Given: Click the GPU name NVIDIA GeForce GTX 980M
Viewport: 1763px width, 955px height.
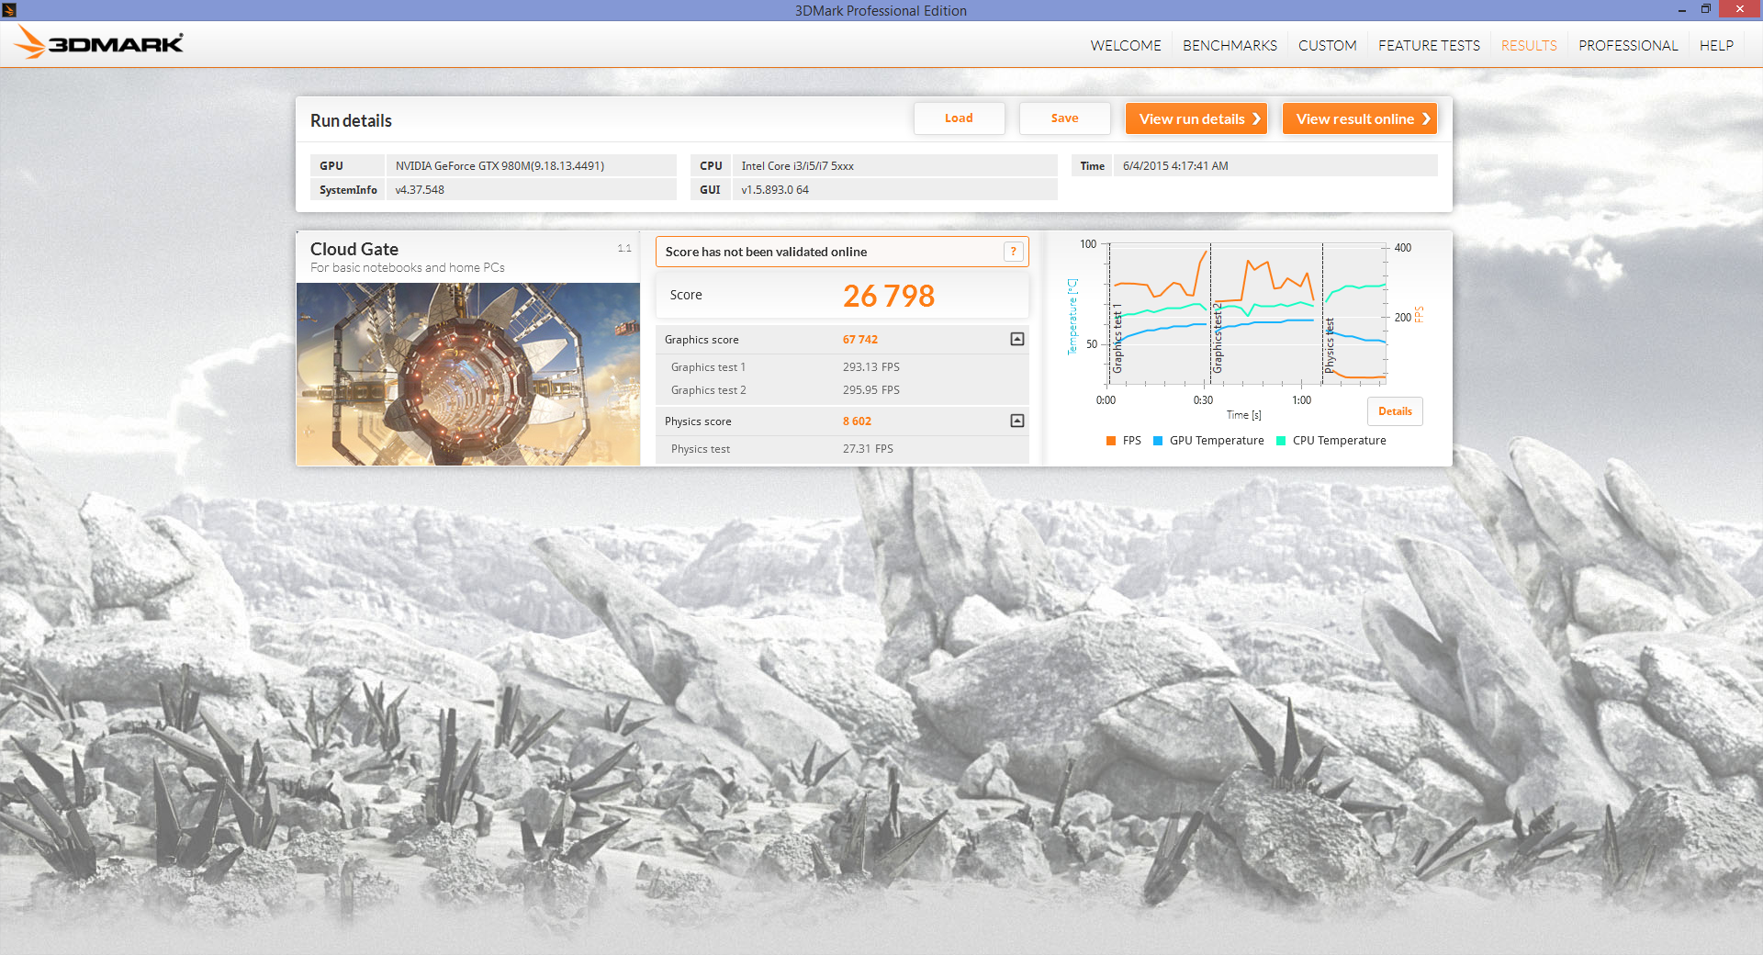Looking at the screenshot, I should 500,166.
